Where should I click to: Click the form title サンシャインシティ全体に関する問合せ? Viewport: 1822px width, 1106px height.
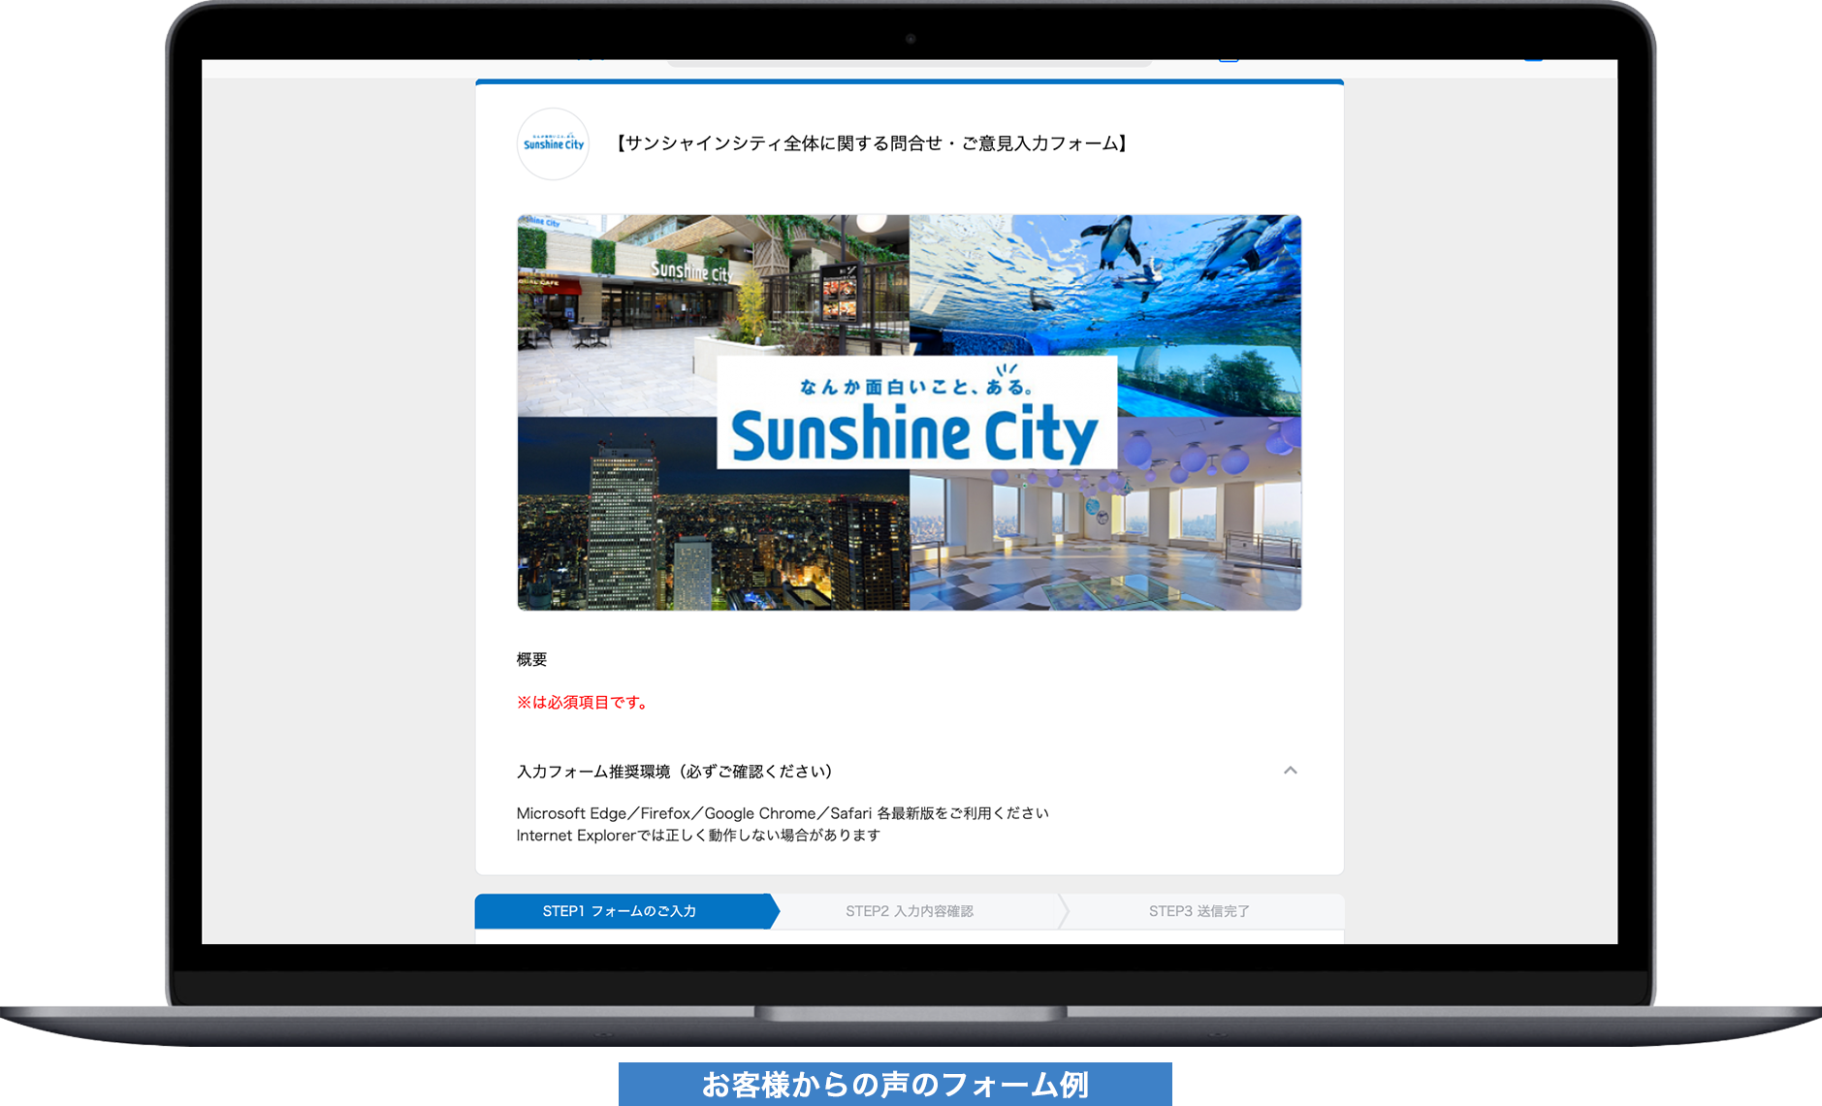(873, 143)
